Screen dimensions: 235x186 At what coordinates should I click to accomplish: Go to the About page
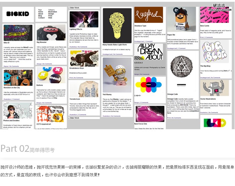tap(41, 14)
